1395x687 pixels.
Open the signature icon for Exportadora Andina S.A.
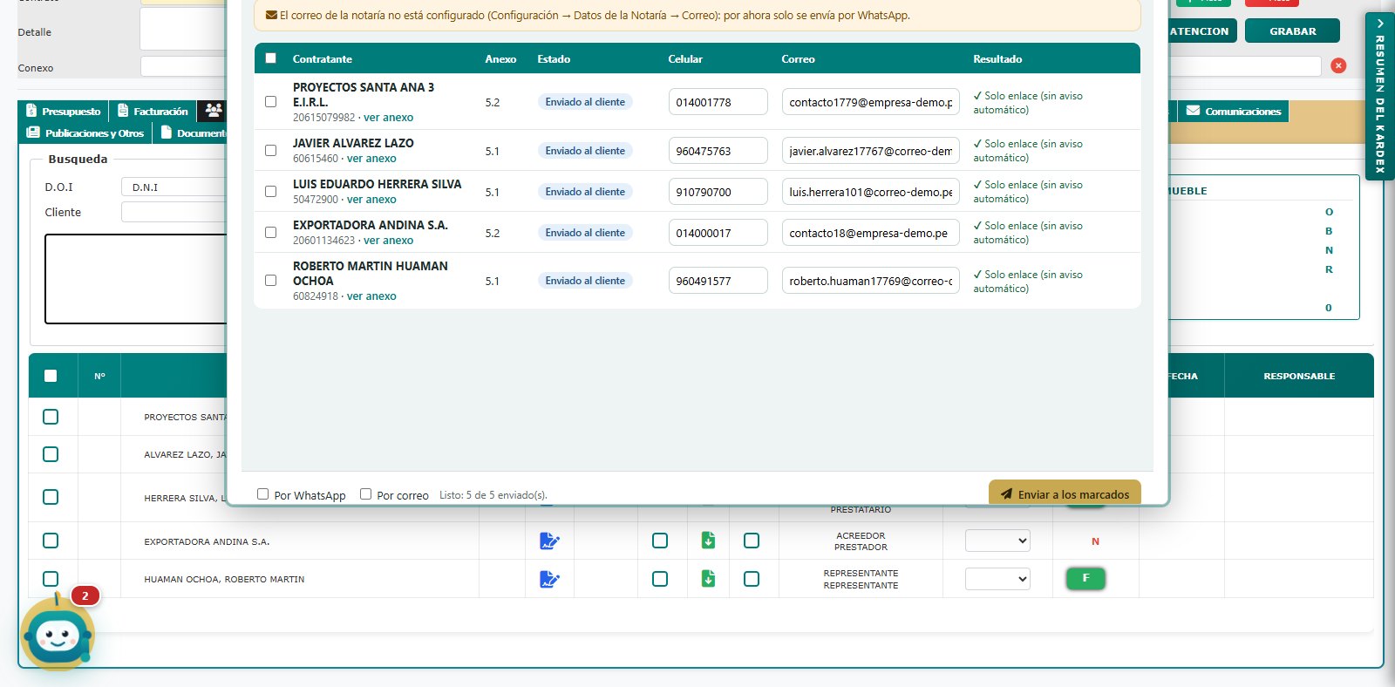pyautogui.click(x=549, y=541)
